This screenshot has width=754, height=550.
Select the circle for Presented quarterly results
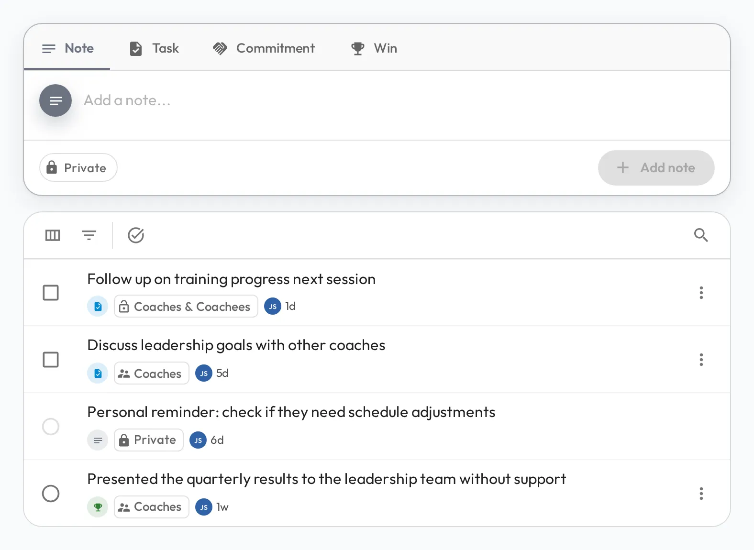coord(51,493)
